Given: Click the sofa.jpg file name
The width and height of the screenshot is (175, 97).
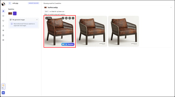Looking at the screenshot, I should (x=15, y=3).
